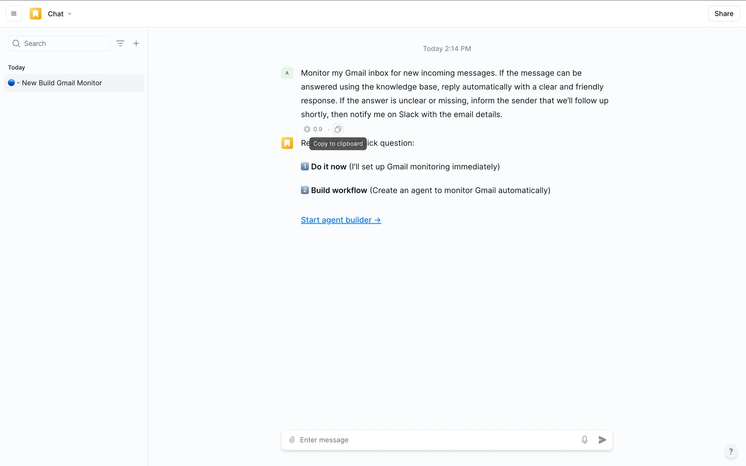Start a new chat with plus icon

tap(136, 43)
